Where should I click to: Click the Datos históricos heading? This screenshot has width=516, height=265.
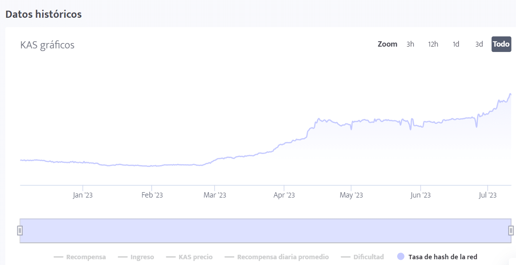[43, 14]
